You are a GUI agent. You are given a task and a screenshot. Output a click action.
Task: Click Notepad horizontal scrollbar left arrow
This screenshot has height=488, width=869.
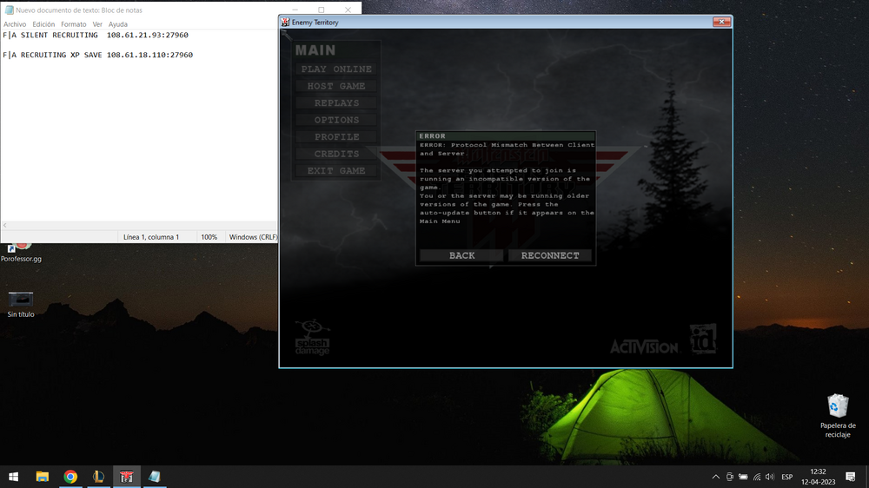[x=5, y=226]
